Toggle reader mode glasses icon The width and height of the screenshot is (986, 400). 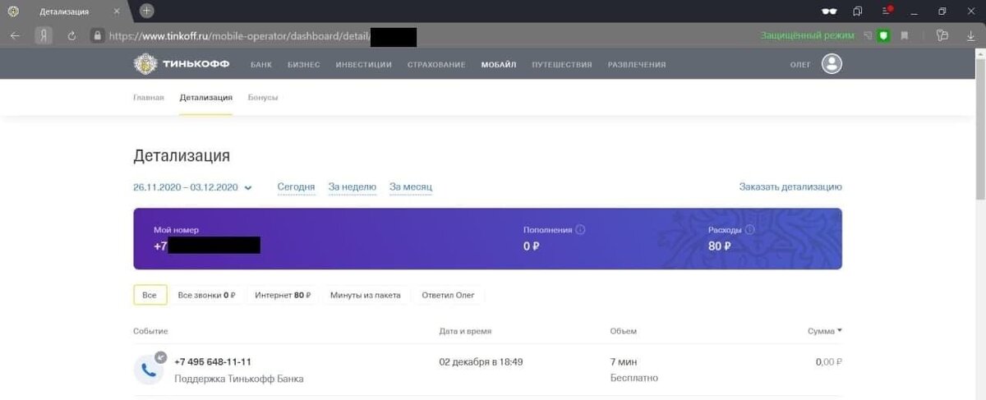point(830,11)
